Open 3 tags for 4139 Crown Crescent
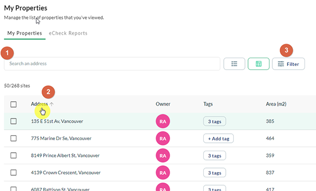Image resolution: width=316 pixels, height=191 pixels. (x=215, y=173)
